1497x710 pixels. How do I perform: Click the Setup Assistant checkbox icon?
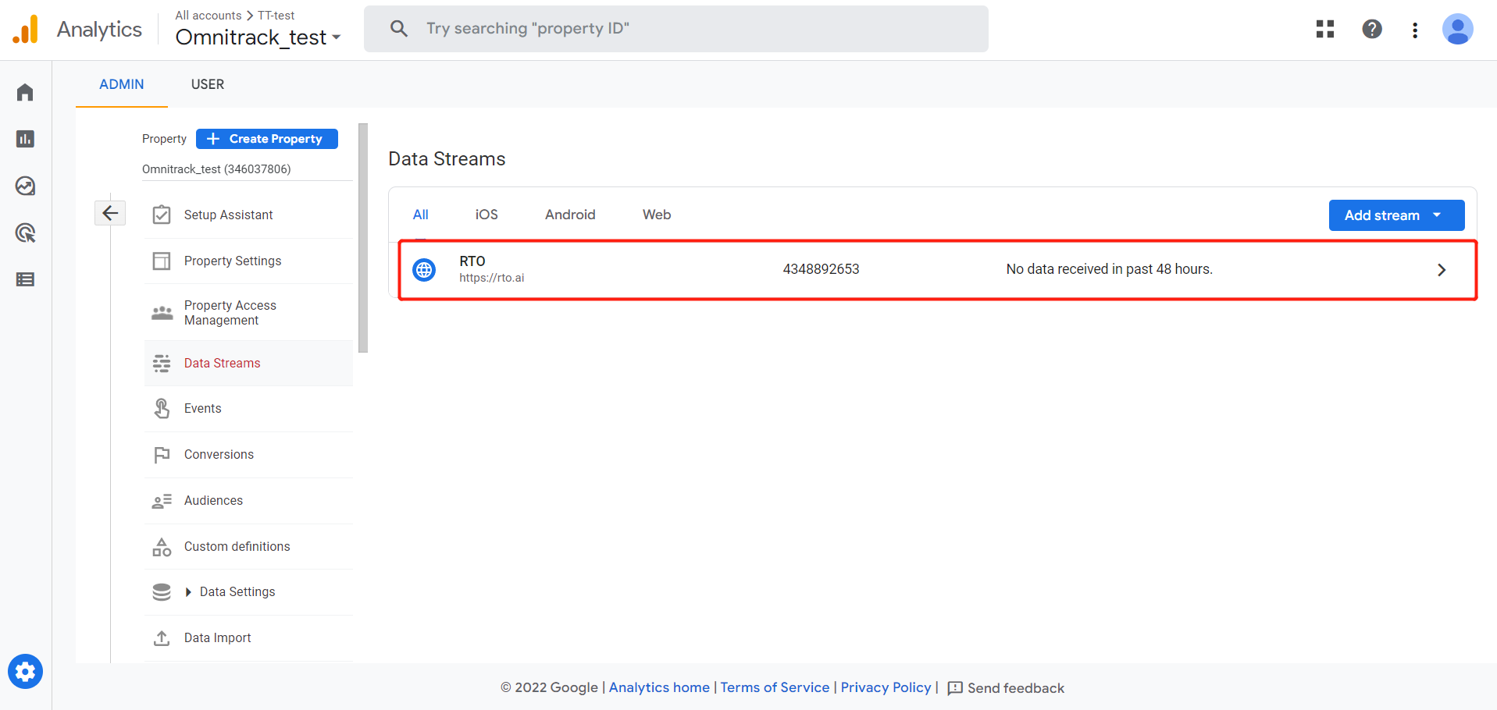tap(162, 215)
